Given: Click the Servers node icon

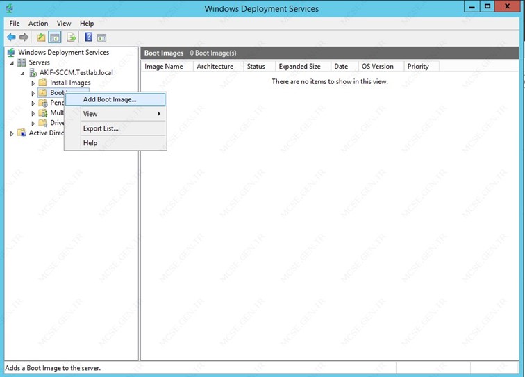Looking at the screenshot, I should click(x=22, y=62).
